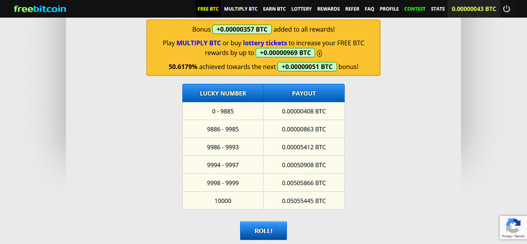Screen dimensions: 527x244
Task: Open the LOTTERY menu item
Action: 301,9
